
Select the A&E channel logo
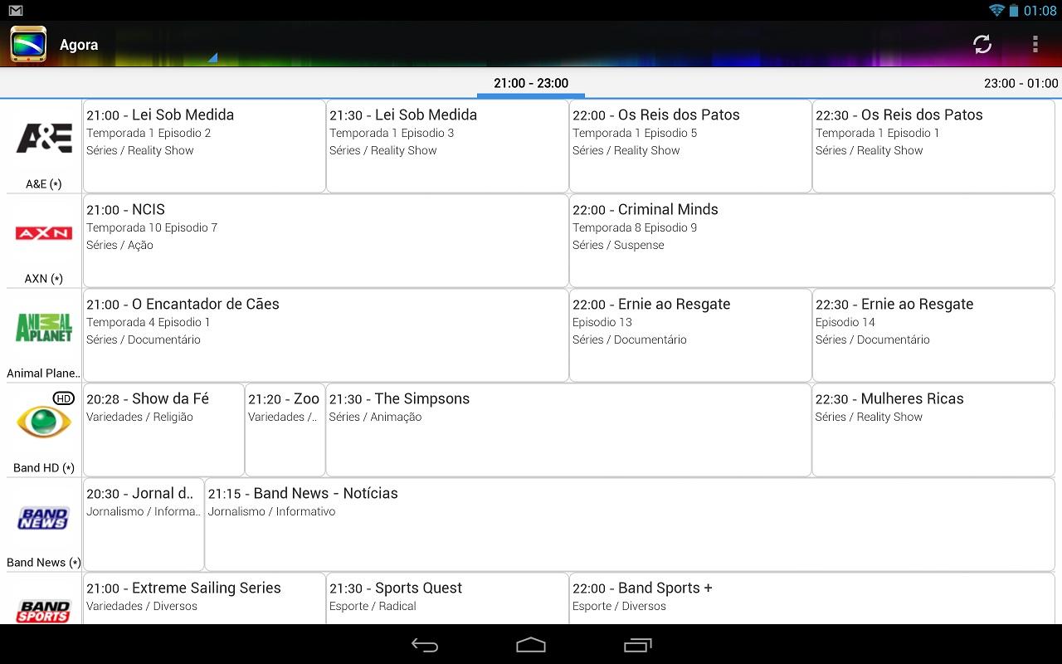[44, 138]
